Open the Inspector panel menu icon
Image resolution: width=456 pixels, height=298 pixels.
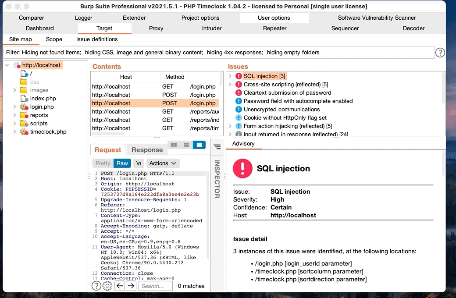coord(217,147)
